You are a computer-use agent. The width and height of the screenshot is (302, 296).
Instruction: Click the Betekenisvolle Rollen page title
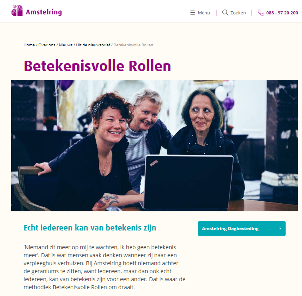tap(97, 66)
